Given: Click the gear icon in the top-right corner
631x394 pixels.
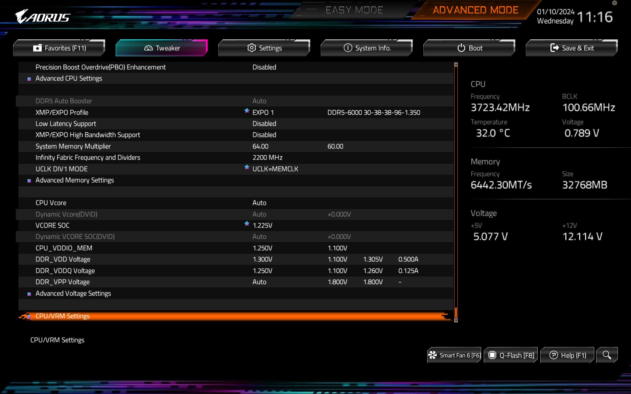Looking at the screenshot, I should 615,3.
